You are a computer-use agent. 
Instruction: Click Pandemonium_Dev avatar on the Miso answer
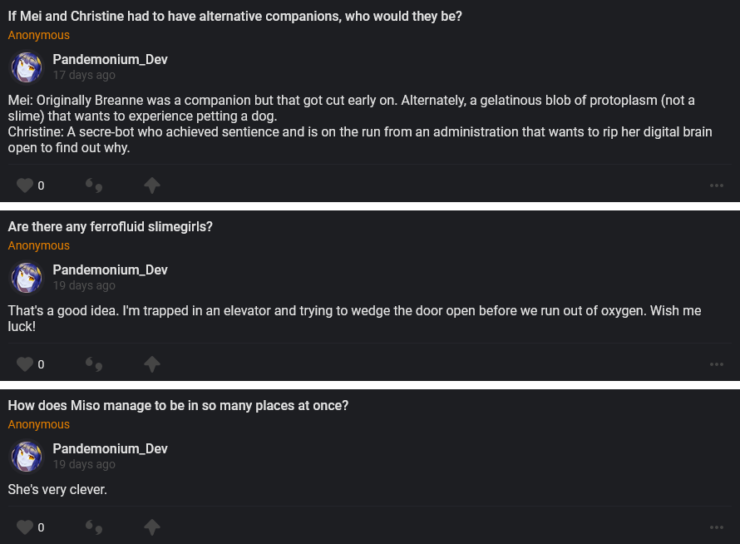click(x=27, y=457)
